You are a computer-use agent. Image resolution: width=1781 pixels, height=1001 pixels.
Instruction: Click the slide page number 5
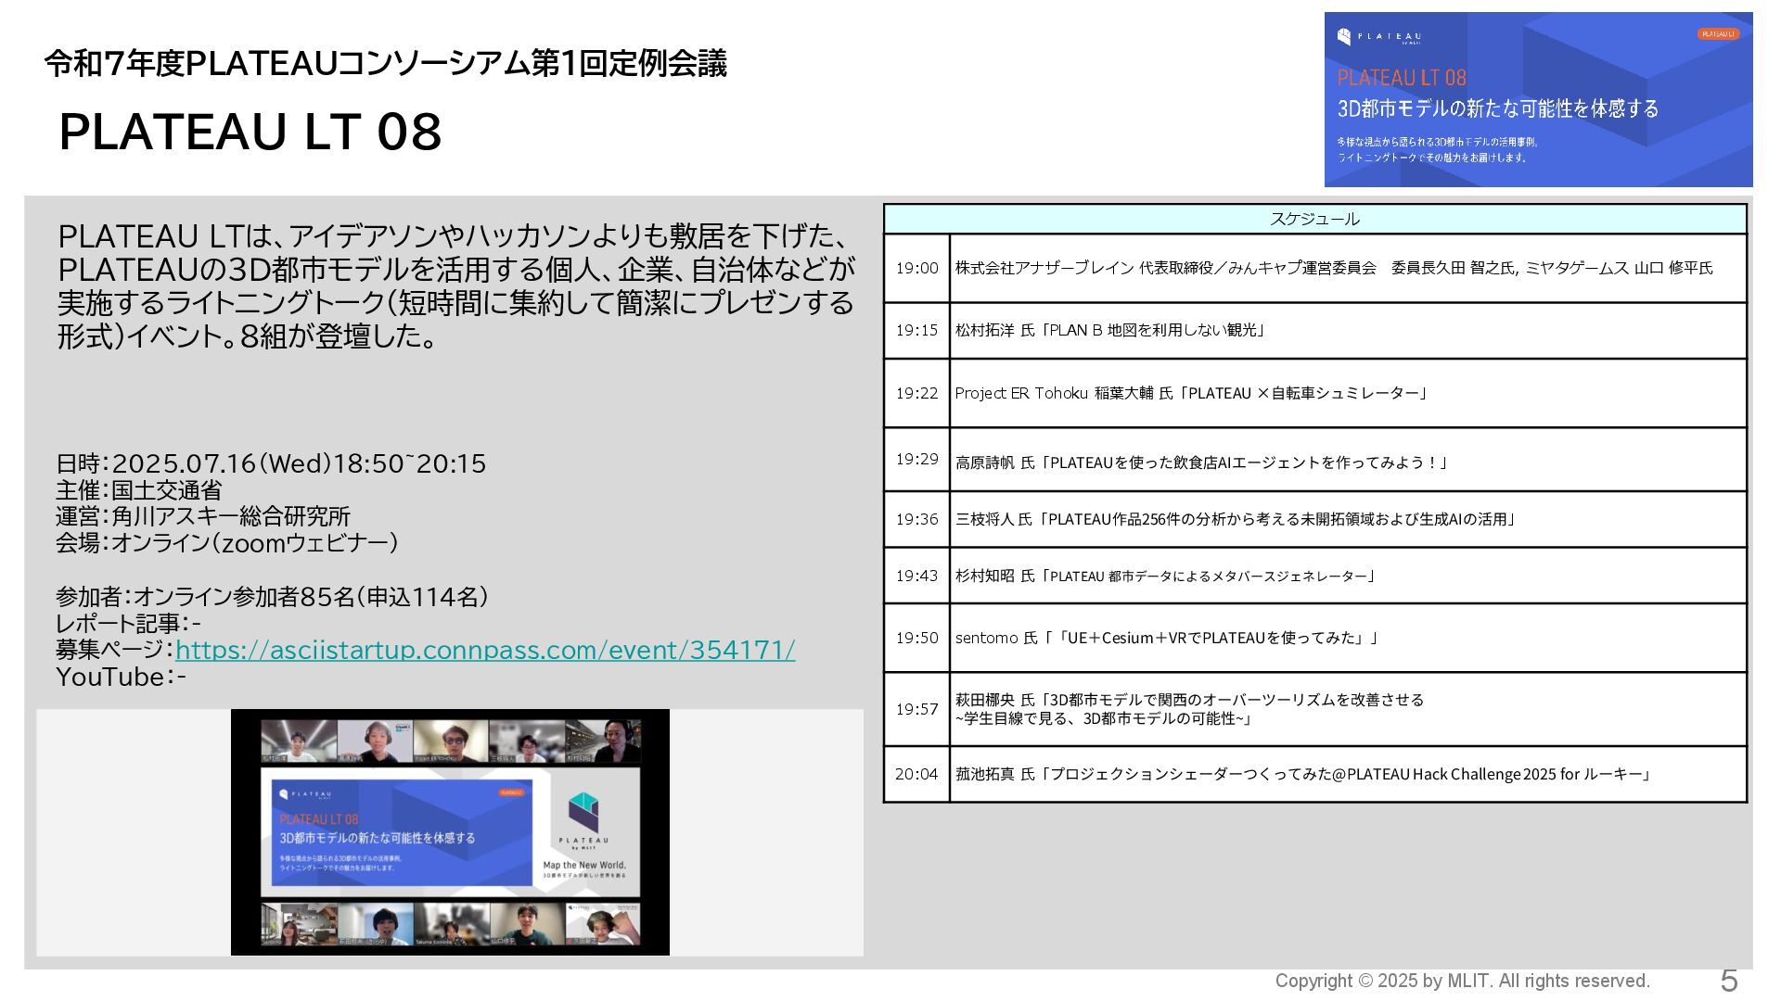pos(1728,980)
